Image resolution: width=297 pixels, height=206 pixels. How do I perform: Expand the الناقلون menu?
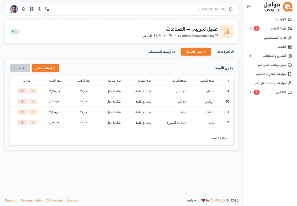tap(270, 92)
